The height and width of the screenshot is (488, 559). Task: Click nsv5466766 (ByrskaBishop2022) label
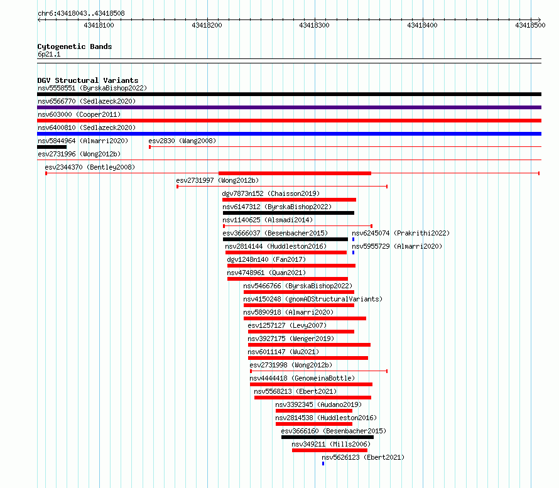(298, 286)
